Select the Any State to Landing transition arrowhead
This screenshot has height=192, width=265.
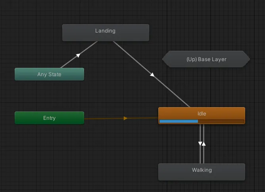pyautogui.click(x=78, y=55)
